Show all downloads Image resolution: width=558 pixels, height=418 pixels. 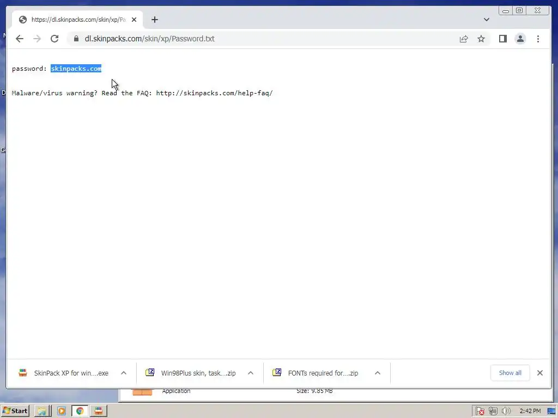(510, 373)
